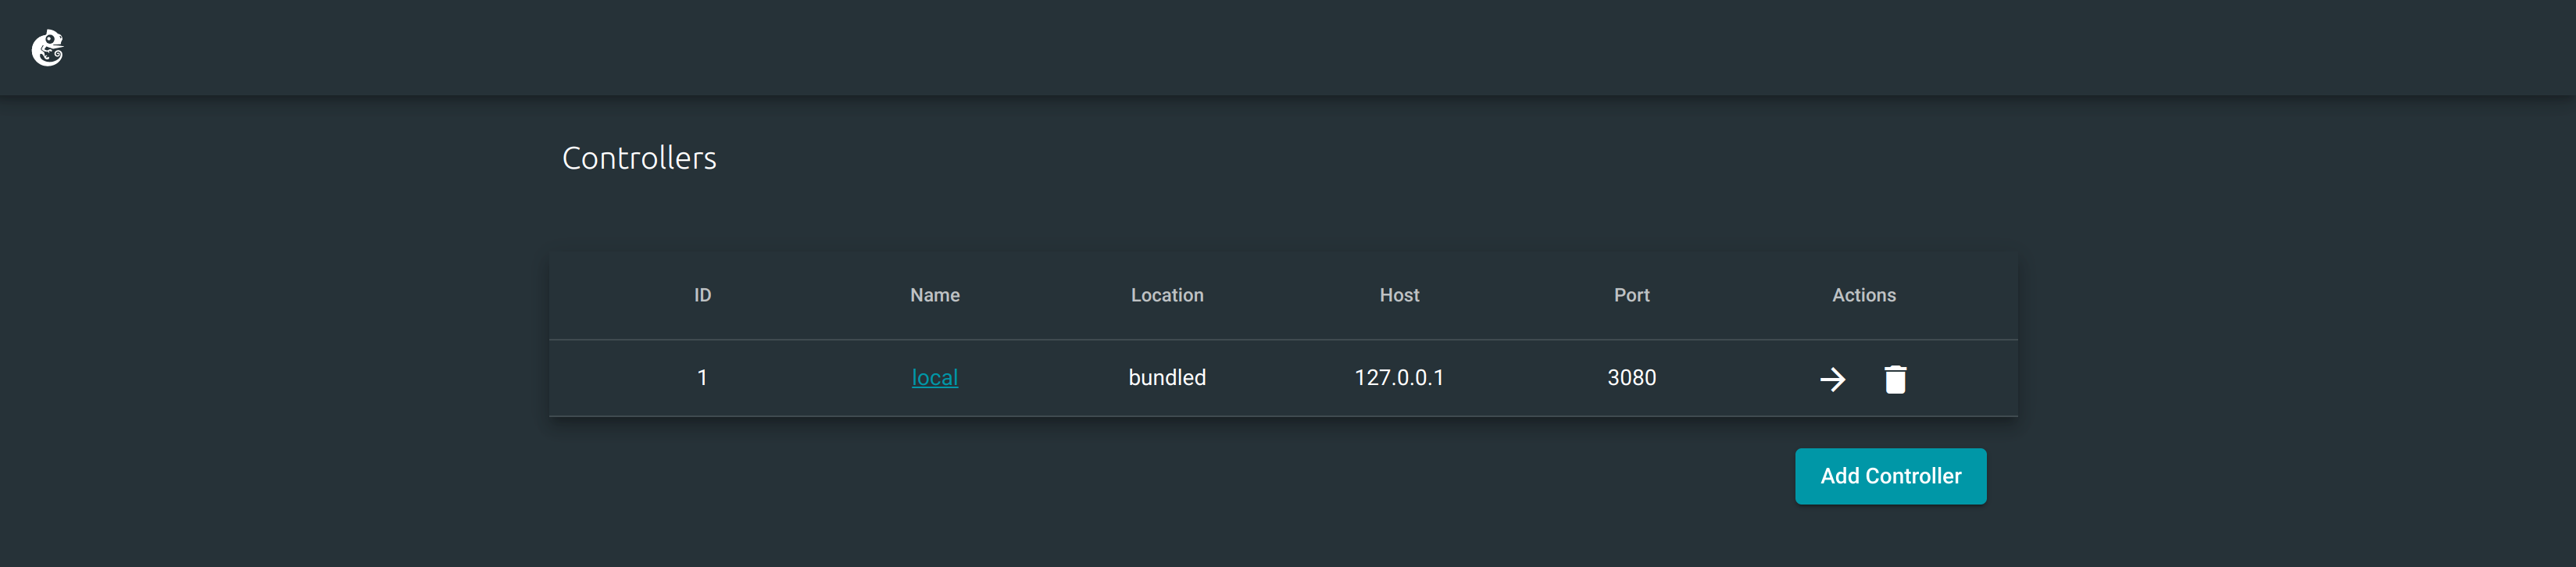Viewport: 2576px width, 567px height.
Task: Click the Name column header
Action: [935, 295]
